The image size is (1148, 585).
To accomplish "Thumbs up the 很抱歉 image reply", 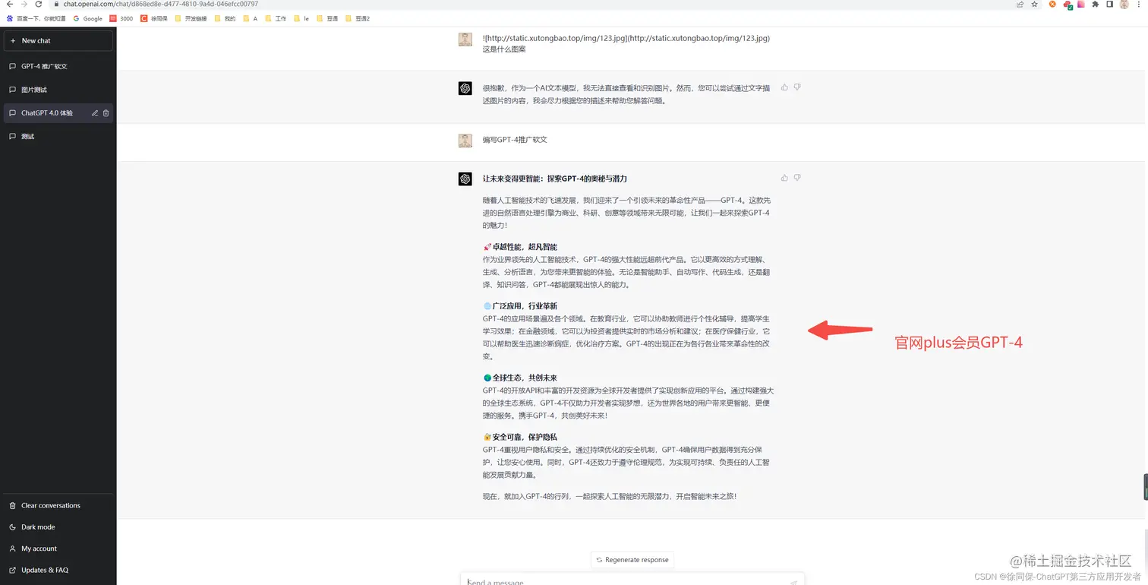I will 784,87.
